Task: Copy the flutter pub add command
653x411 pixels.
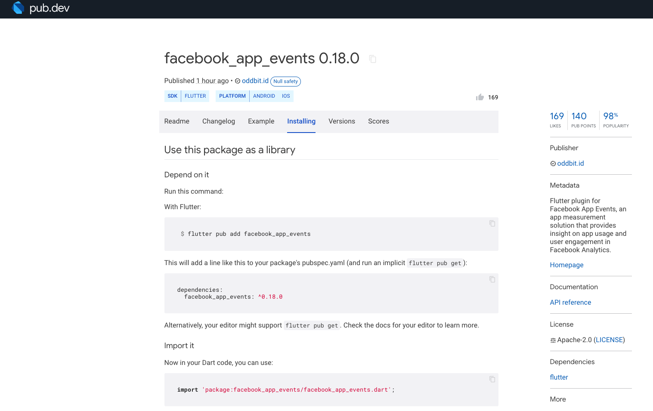Action: coord(492,223)
